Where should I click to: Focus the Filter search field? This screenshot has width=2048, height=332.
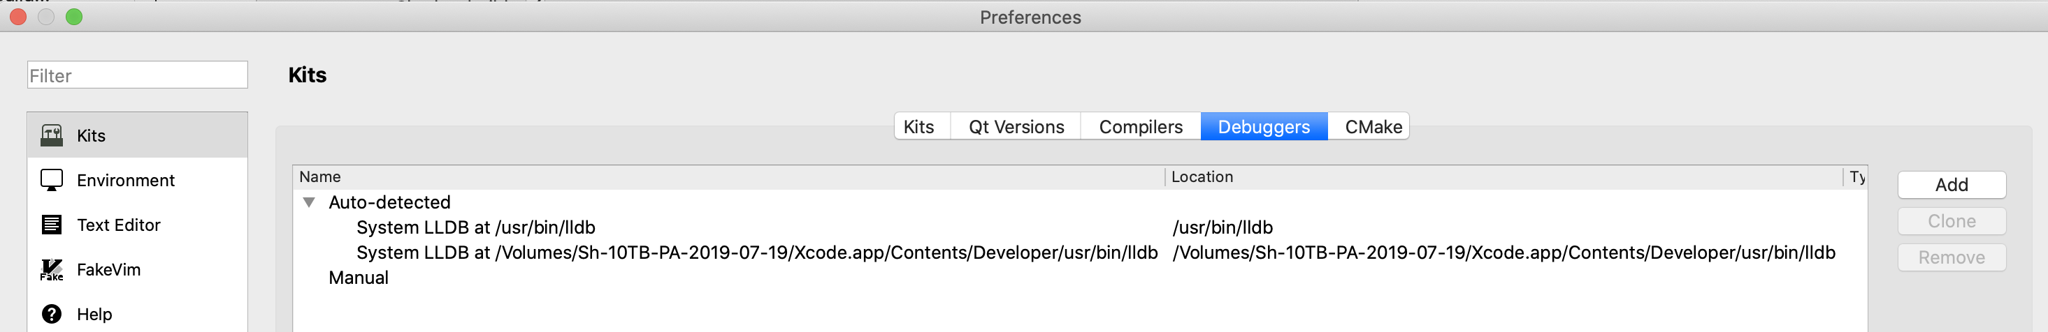click(x=138, y=75)
